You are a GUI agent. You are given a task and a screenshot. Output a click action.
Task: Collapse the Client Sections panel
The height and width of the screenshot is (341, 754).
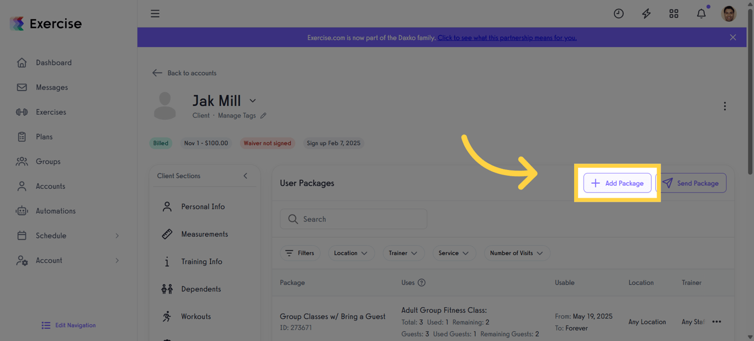(x=245, y=175)
